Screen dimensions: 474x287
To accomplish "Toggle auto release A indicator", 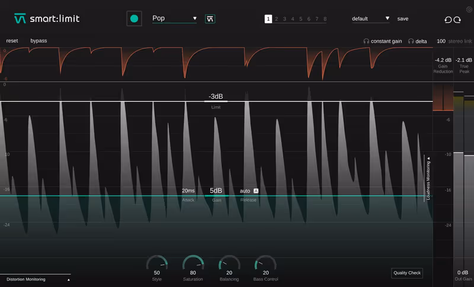I will click(x=256, y=191).
